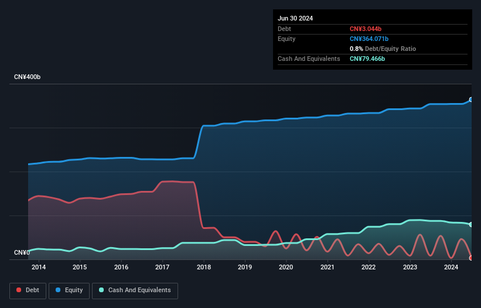Select the teal Cash endpoint marker
The image size is (481, 308).
point(471,225)
